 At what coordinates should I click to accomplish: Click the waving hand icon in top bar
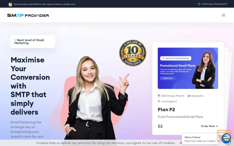point(10,4)
